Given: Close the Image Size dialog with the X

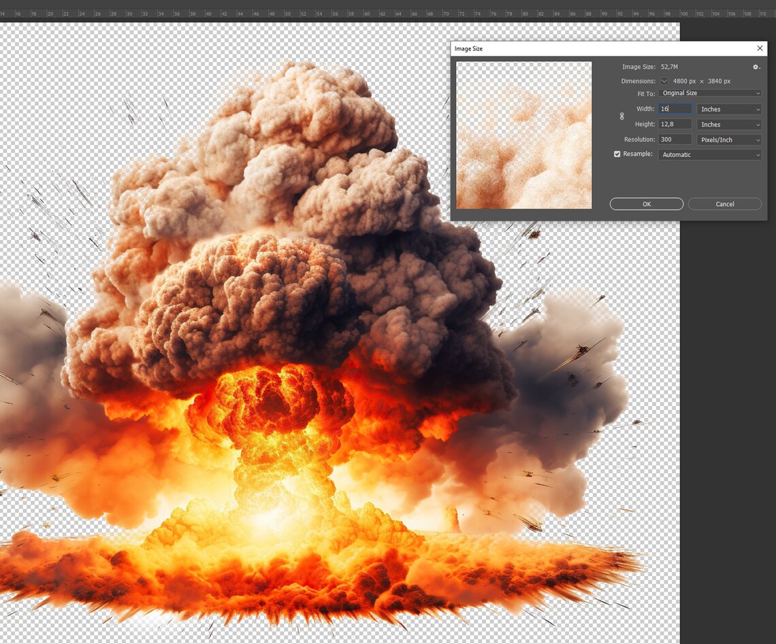Looking at the screenshot, I should (760, 48).
